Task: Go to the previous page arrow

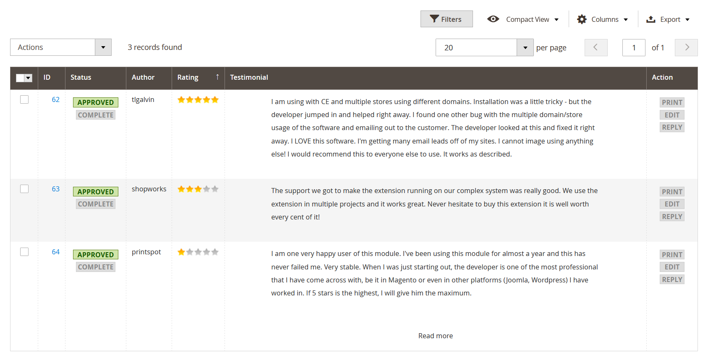Action: click(x=596, y=47)
